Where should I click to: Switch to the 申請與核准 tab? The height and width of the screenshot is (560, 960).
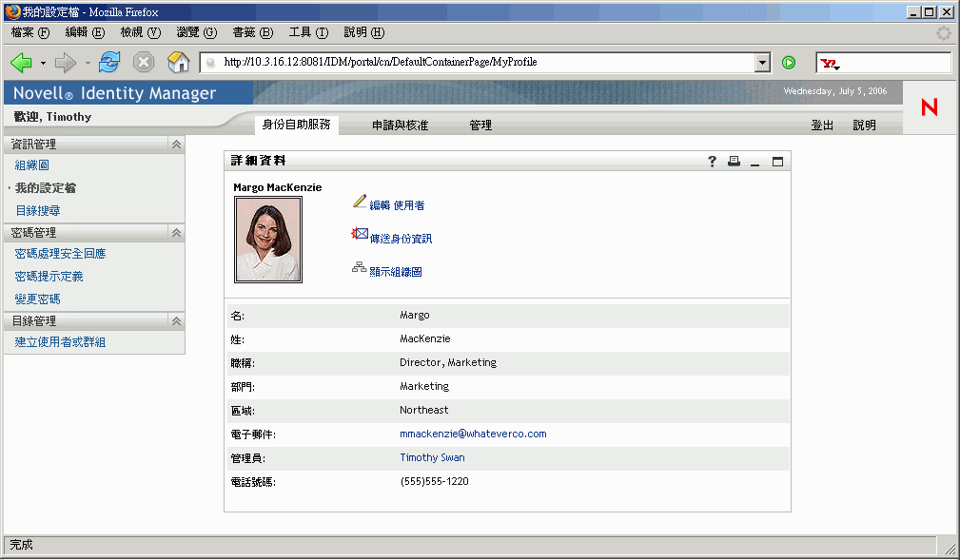pyautogui.click(x=400, y=126)
